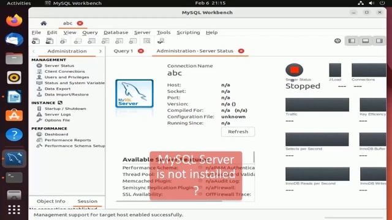Open the Query menu

[x=90, y=32]
